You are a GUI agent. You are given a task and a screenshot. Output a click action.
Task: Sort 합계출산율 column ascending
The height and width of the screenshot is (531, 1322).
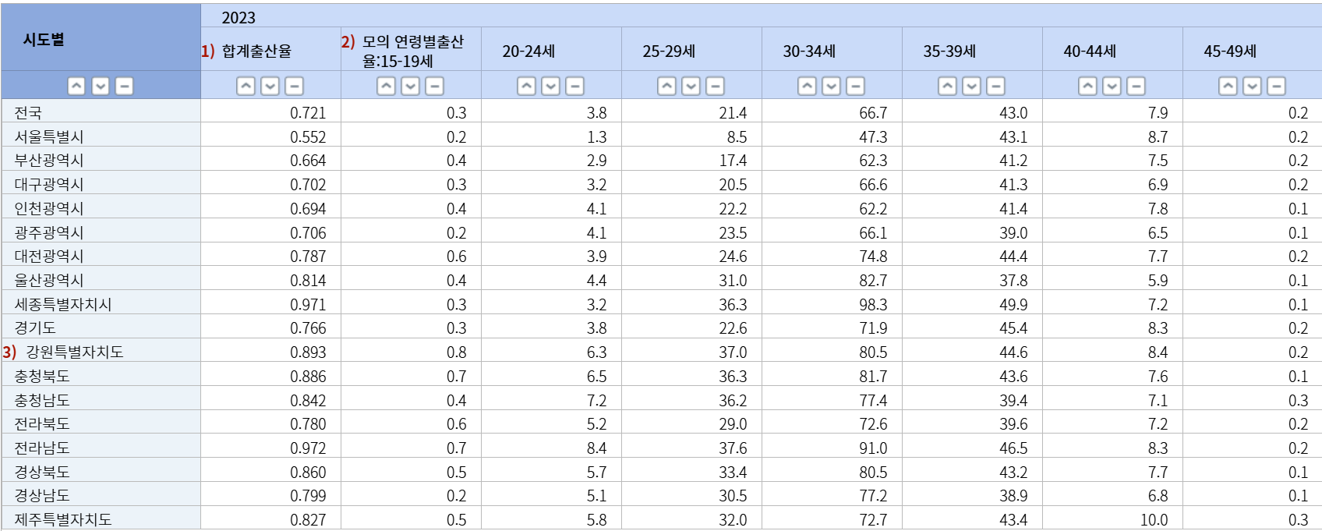pyautogui.click(x=246, y=86)
